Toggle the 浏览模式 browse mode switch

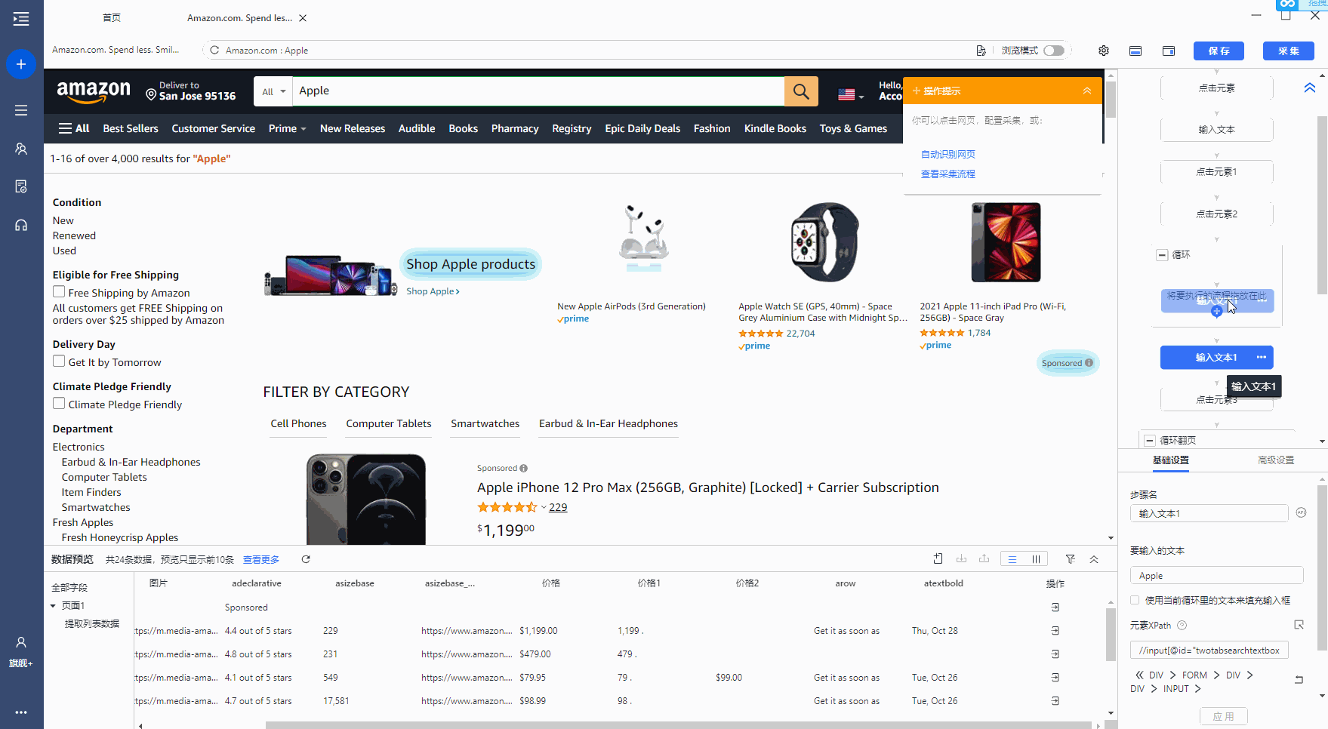tap(1054, 51)
